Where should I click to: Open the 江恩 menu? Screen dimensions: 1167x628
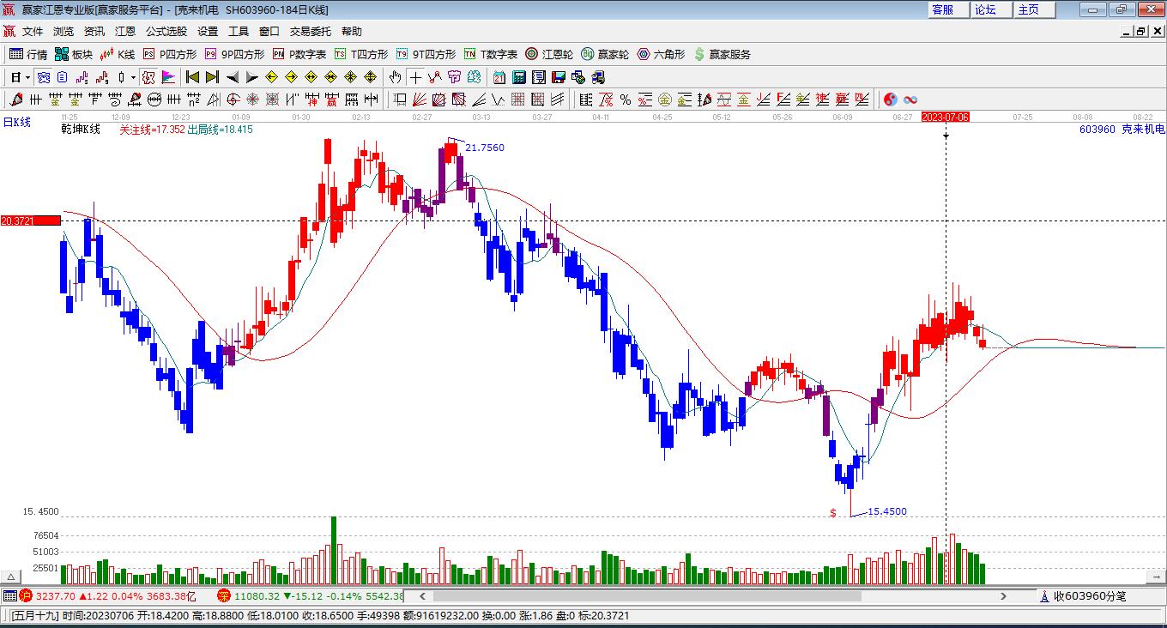pyautogui.click(x=125, y=31)
